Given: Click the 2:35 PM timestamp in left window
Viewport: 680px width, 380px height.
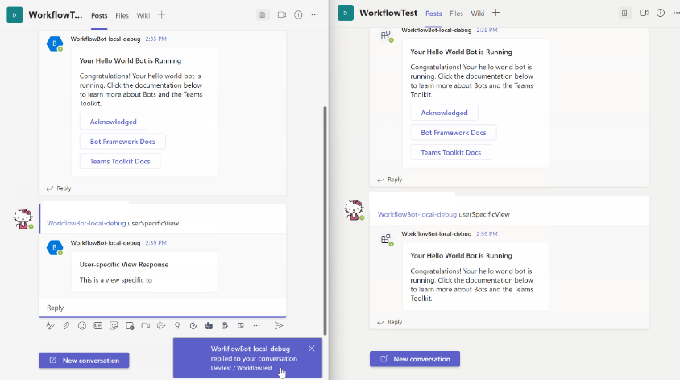Looking at the screenshot, I should 156,39.
